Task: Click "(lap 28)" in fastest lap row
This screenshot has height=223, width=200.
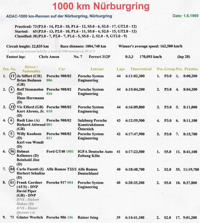Action: 184,57
